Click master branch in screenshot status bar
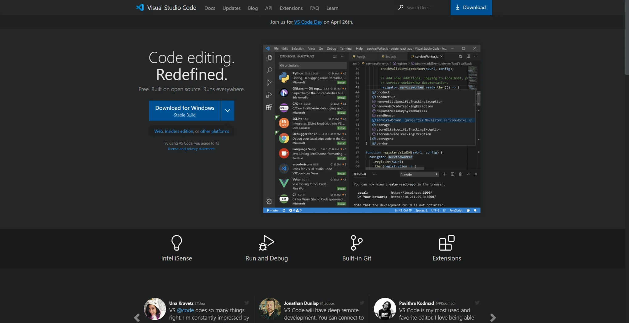Screen dimensions: 629x323 tap(273, 211)
